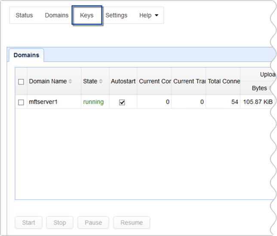Sort by the Domain Name sort arrows

71,82
